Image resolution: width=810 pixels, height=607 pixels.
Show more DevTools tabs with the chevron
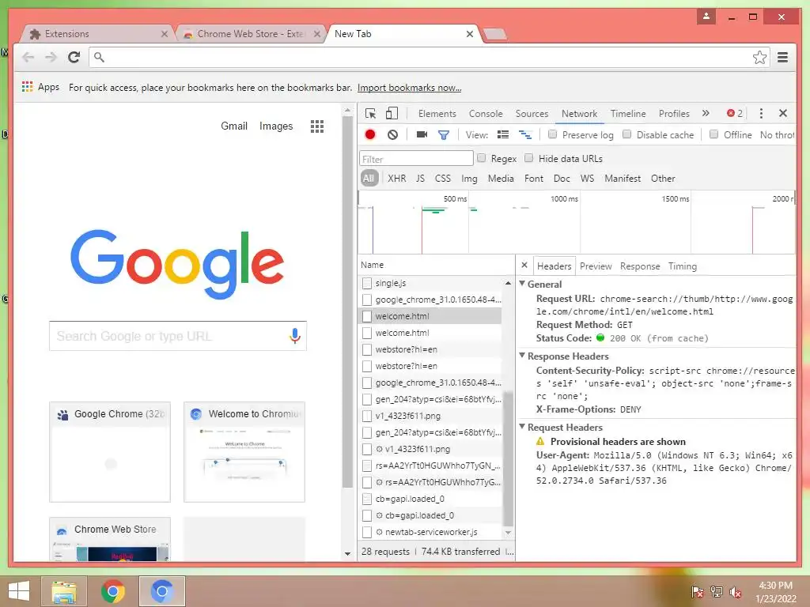pyautogui.click(x=706, y=114)
